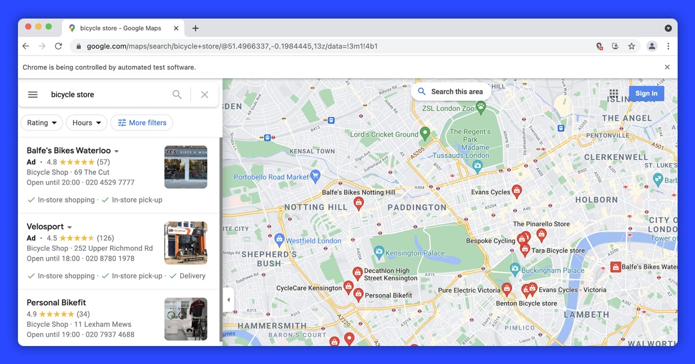This screenshot has width=695, height=364.
Task: Click the Balfe's Bikes Waterloo square marker
Action: tap(616, 267)
